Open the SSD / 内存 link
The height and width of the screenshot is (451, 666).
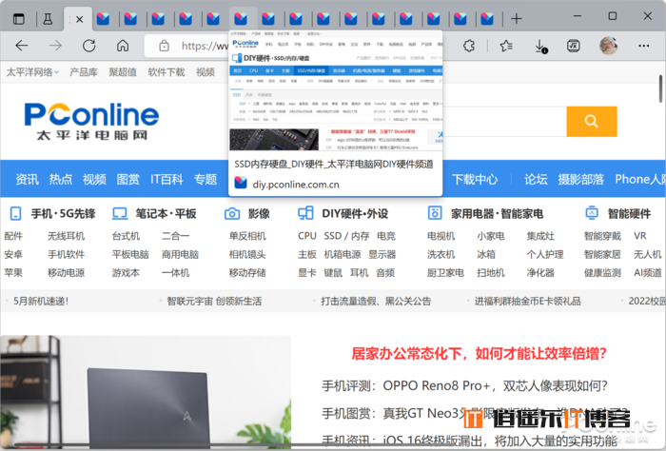tap(346, 236)
